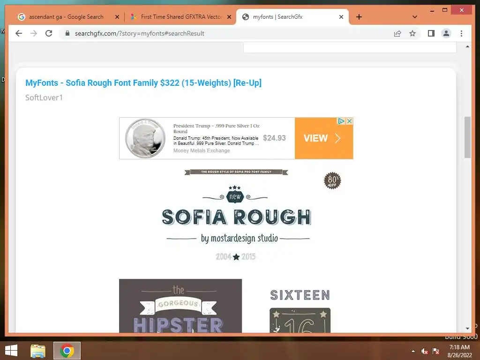
Task: Close the ad with the X icon
Action: pos(349,121)
